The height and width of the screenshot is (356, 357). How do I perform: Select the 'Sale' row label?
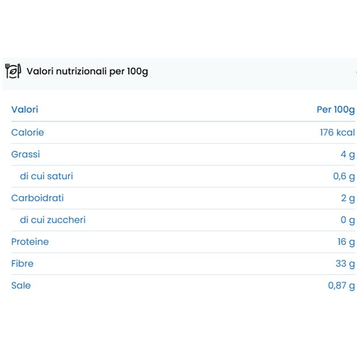(21, 285)
